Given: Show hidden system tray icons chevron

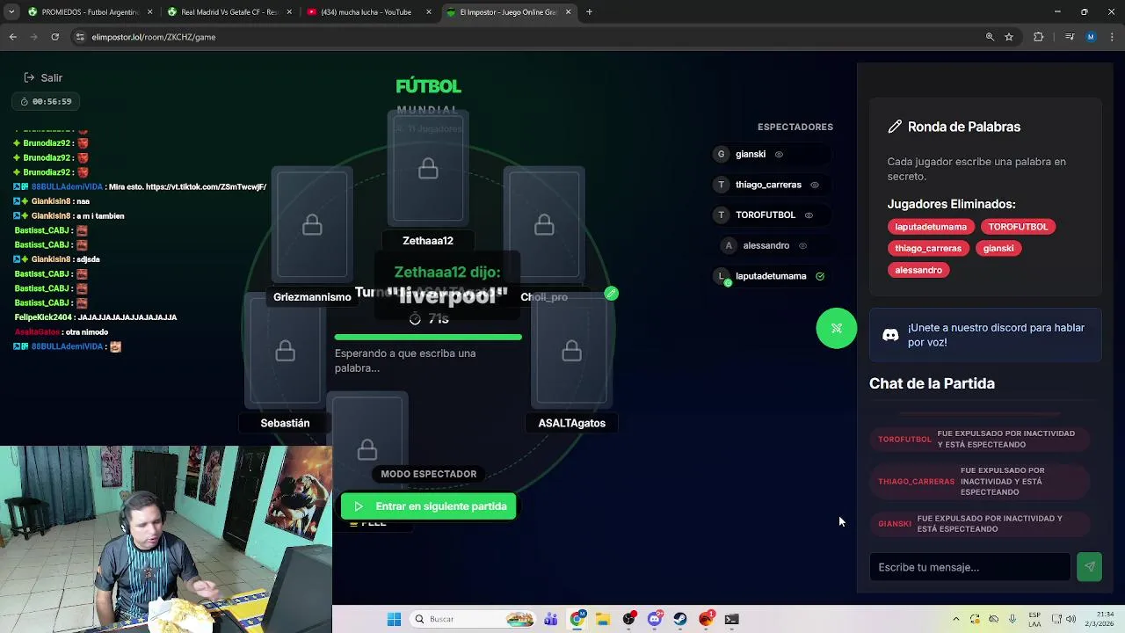Looking at the screenshot, I should (x=956, y=619).
